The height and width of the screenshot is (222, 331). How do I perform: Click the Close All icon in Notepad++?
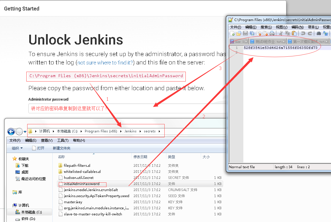pyautogui.click(x=265, y=33)
